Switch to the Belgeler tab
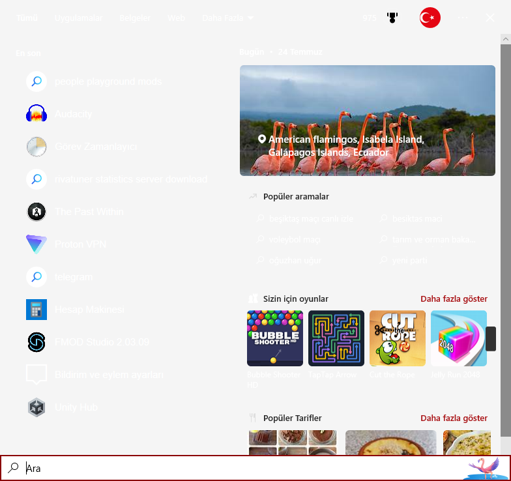Viewport: 511px width, 481px height. click(x=135, y=18)
